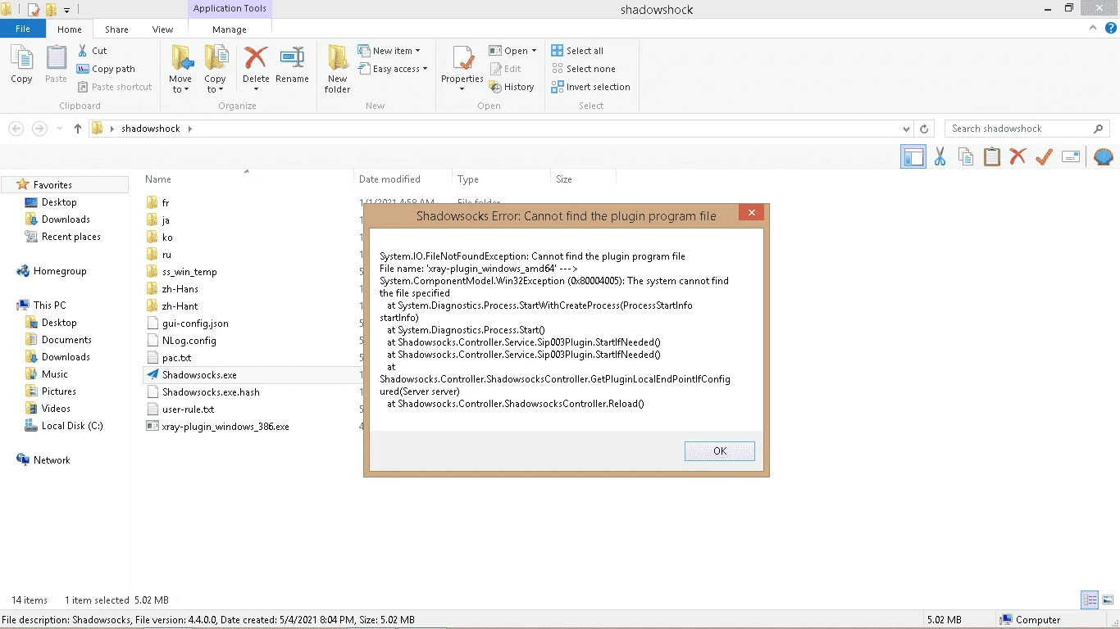This screenshot has width=1120, height=629.
Task: Switch to the Home ribbon tab
Action: tap(70, 29)
